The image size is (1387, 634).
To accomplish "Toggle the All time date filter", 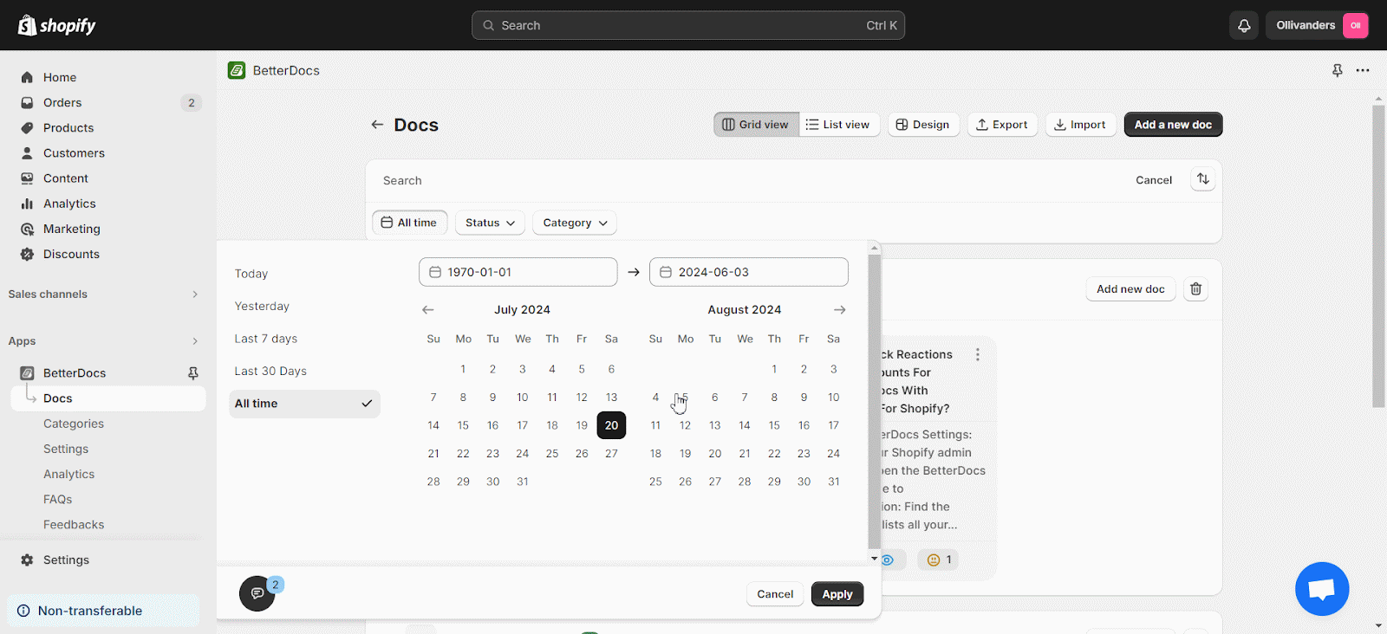I will [410, 223].
